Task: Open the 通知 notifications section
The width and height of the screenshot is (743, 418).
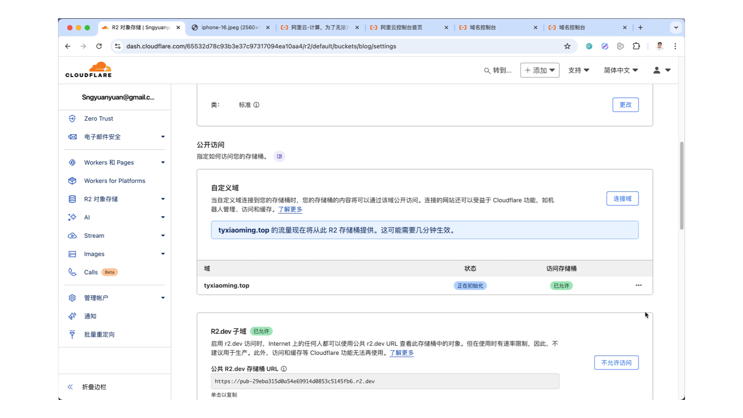Action: 90,316
